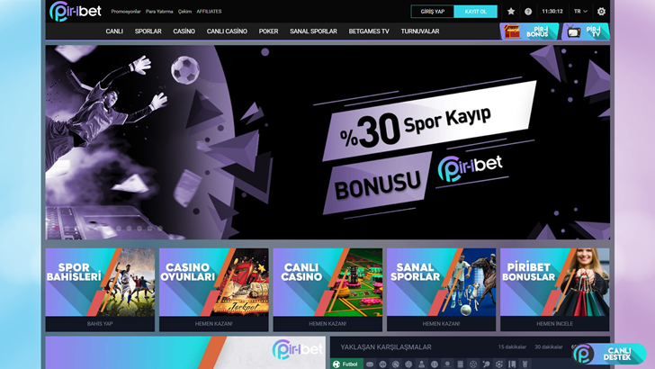Click the clock reading 11:30:12
The width and height of the screenshot is (655, 369).
[552, 12]
